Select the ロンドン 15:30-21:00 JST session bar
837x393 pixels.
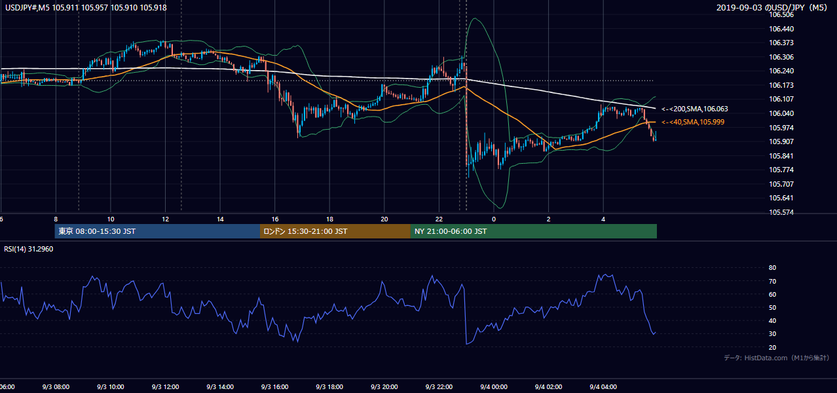pos(335,231)
